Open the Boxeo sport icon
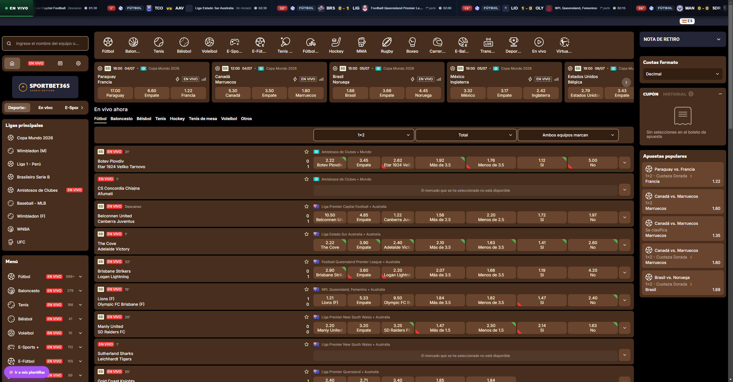The image size is (733, 382). (412, 42)
